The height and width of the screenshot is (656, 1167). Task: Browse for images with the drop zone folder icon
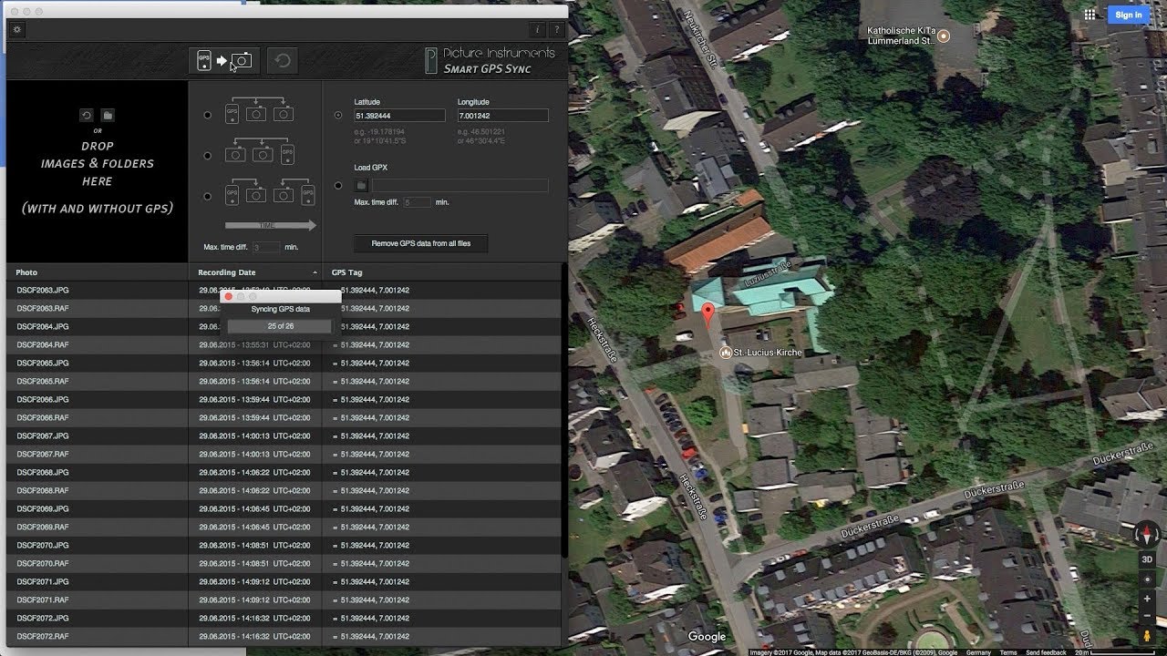coord(108,116)
